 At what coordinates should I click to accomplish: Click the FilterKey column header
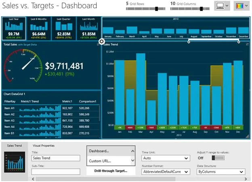click(10, 102)
